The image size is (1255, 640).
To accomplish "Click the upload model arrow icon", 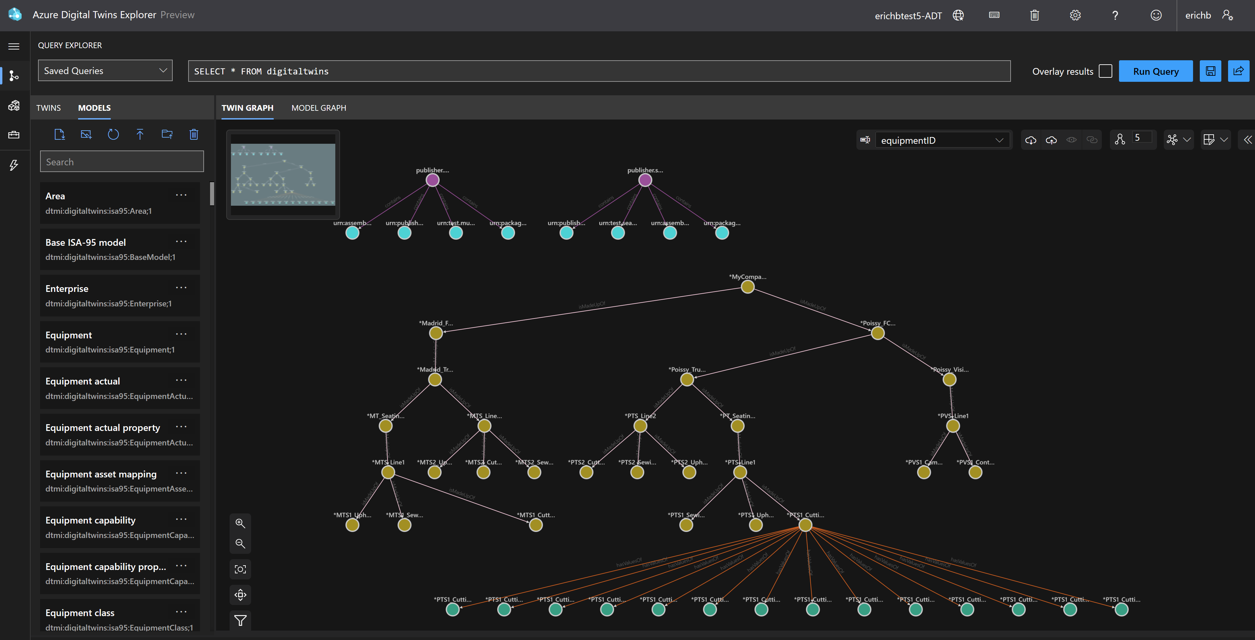I will tap(140, 134).
